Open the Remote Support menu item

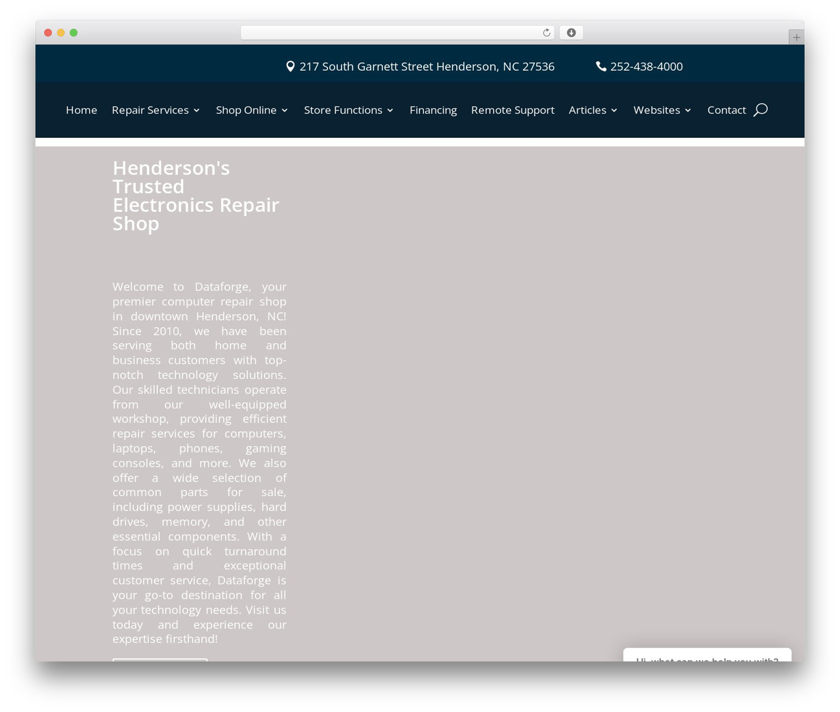513,110
